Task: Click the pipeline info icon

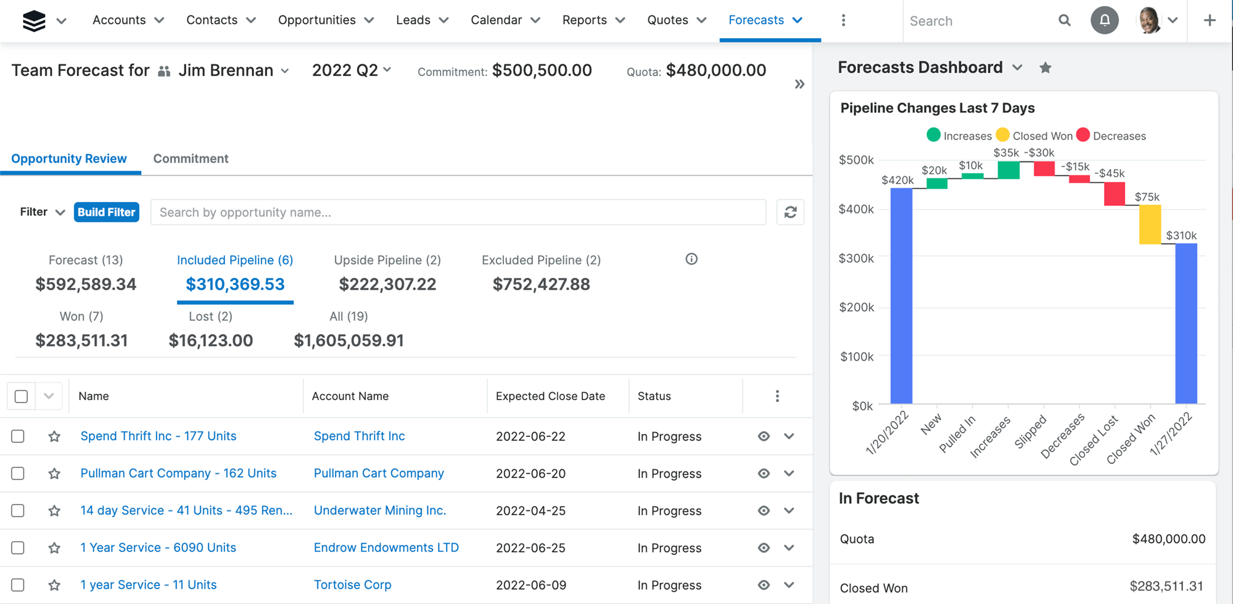Action: pyautogui.click(x=691, y=259)
